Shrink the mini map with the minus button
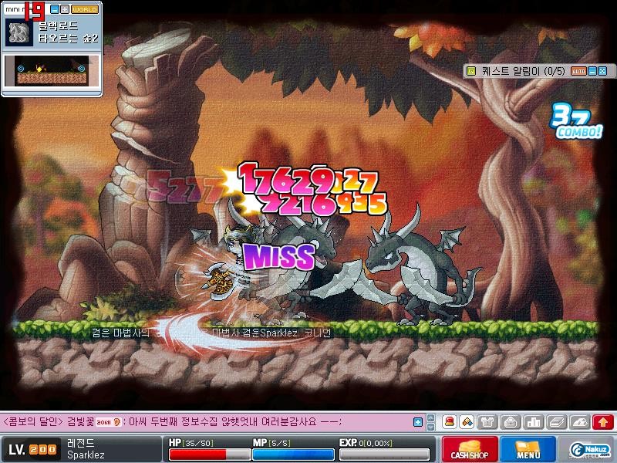The width and height of the screenshot is (617, 463). (x=55, y=9)
